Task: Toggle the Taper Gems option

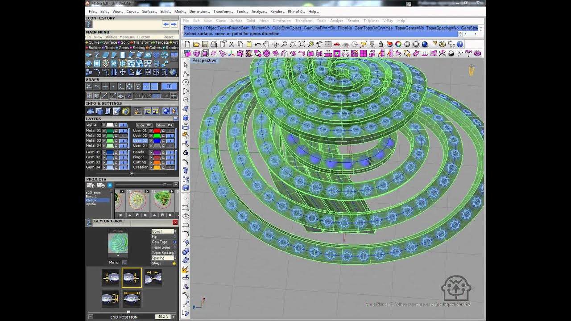Action: [175, 247]
